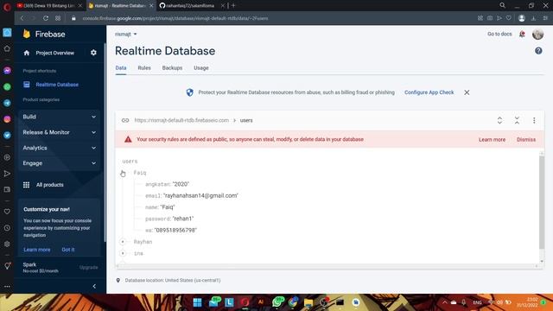Viewport: 553px width, 311px height.
Task: Dismiss the security rules warning
Action: [x=526, y=140]
